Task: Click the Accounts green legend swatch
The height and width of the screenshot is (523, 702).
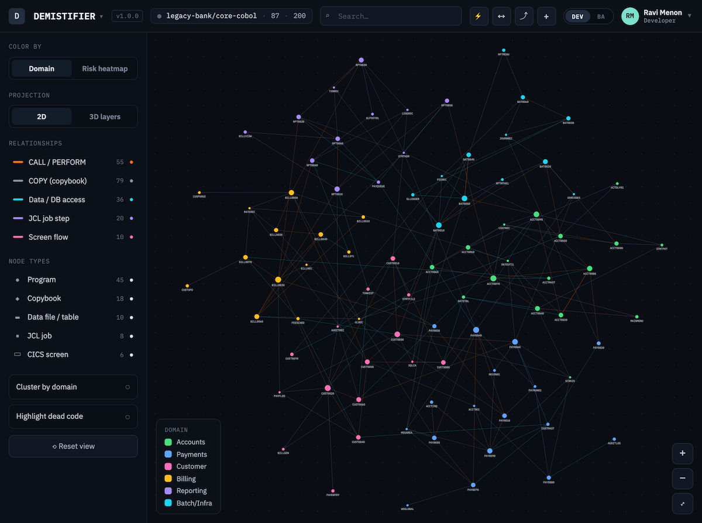Action: tap(168, 442)
